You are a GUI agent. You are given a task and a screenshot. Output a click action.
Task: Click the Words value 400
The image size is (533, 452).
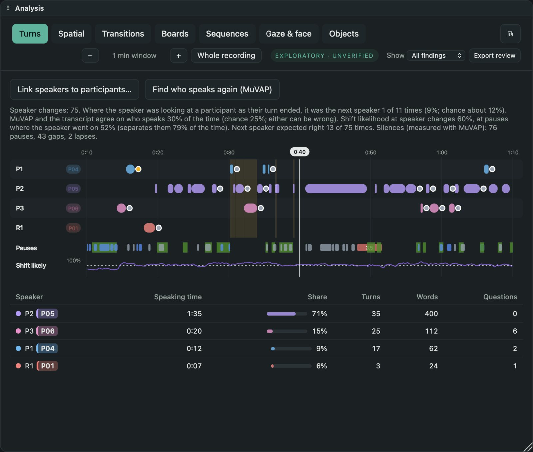click(x=431, y=314)
